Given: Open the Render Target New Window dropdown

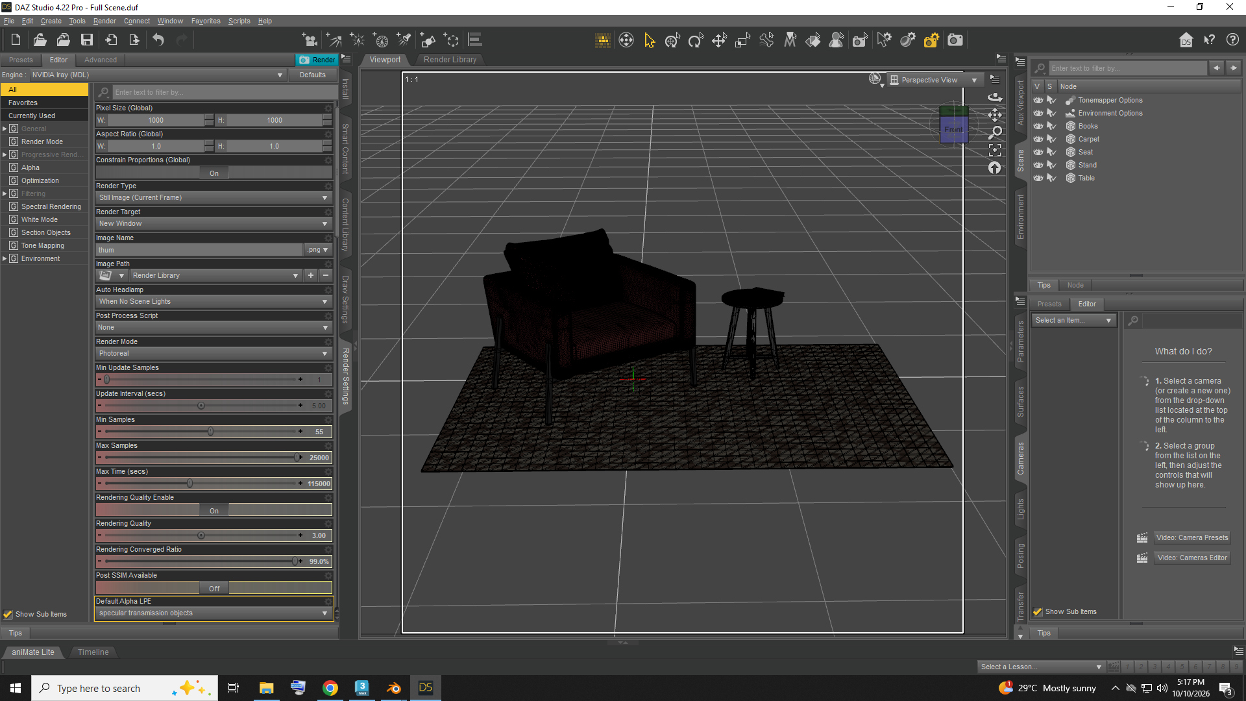Looking at the screenshot, I should (214, 224).
